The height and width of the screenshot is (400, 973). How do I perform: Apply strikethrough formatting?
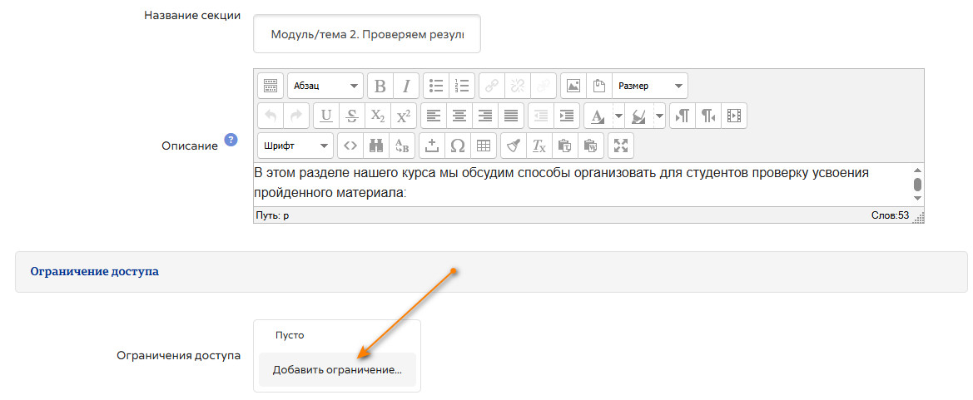352,116
